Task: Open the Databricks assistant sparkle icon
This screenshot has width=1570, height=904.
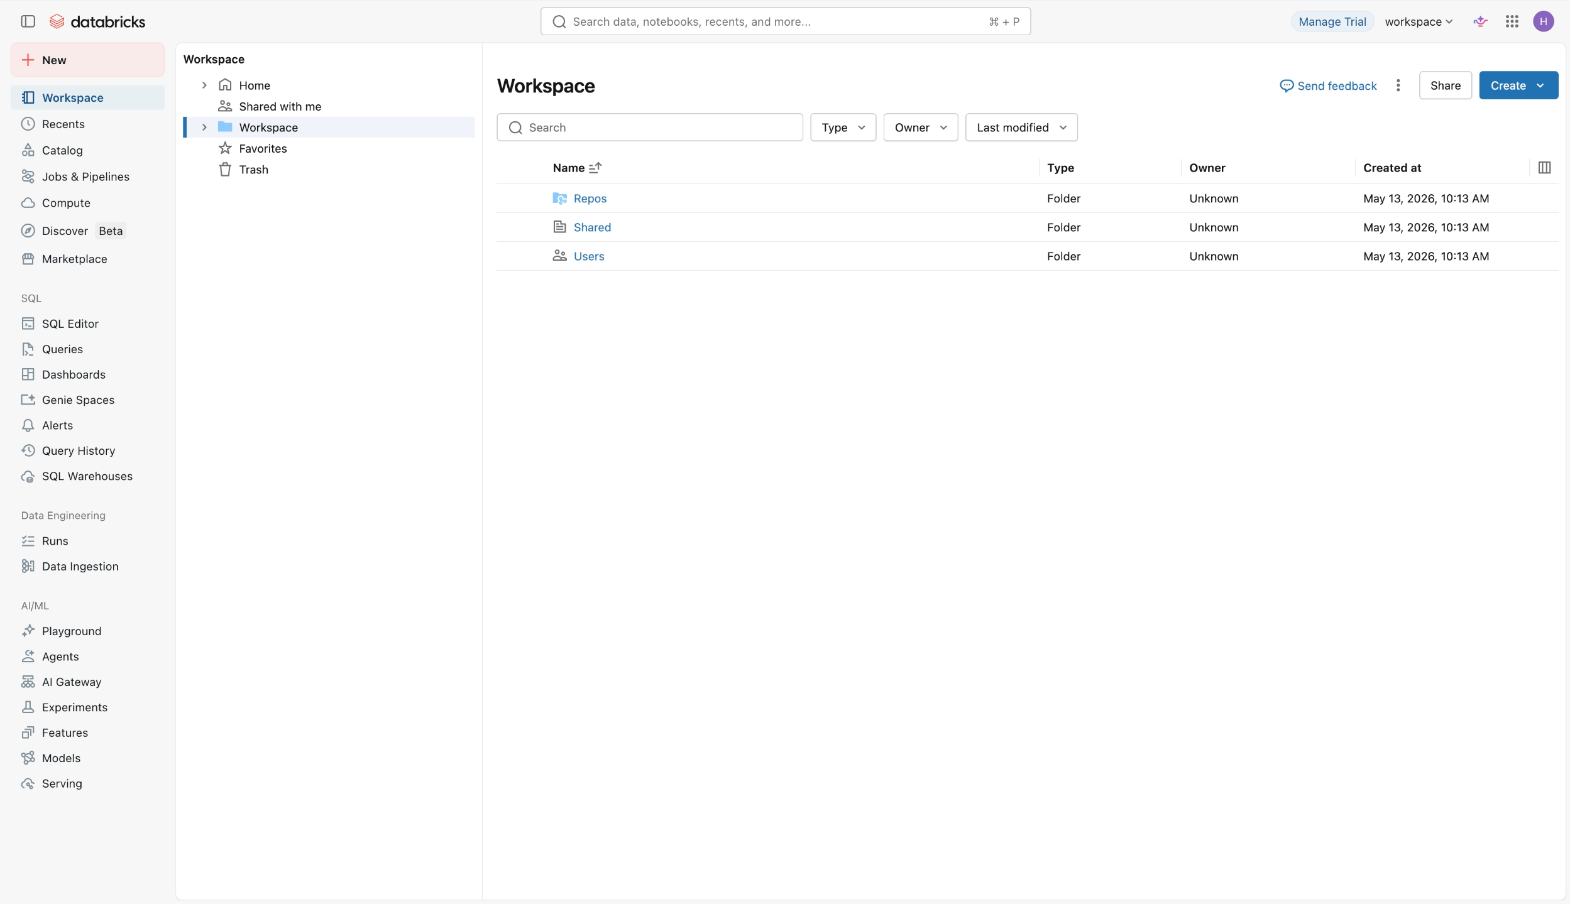Action: [1480, 21]
